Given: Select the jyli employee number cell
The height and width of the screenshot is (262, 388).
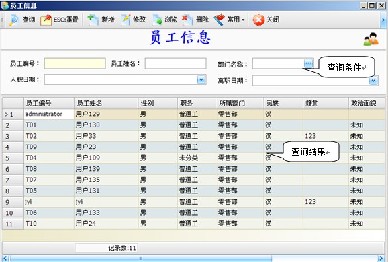Looking at the screenshot, I should (x=49, y=202).
